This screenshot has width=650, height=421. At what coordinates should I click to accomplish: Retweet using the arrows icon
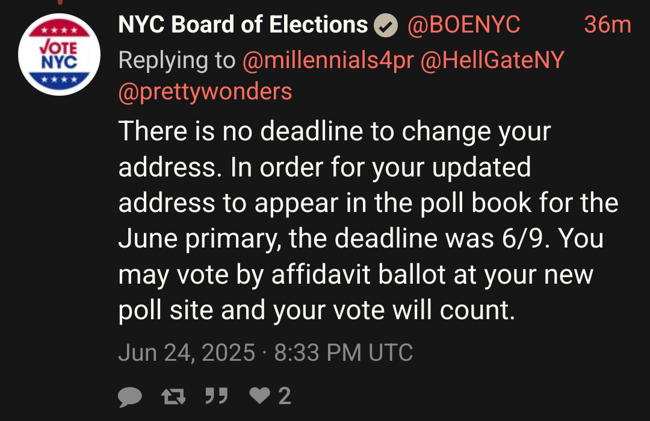click(173, 396)
